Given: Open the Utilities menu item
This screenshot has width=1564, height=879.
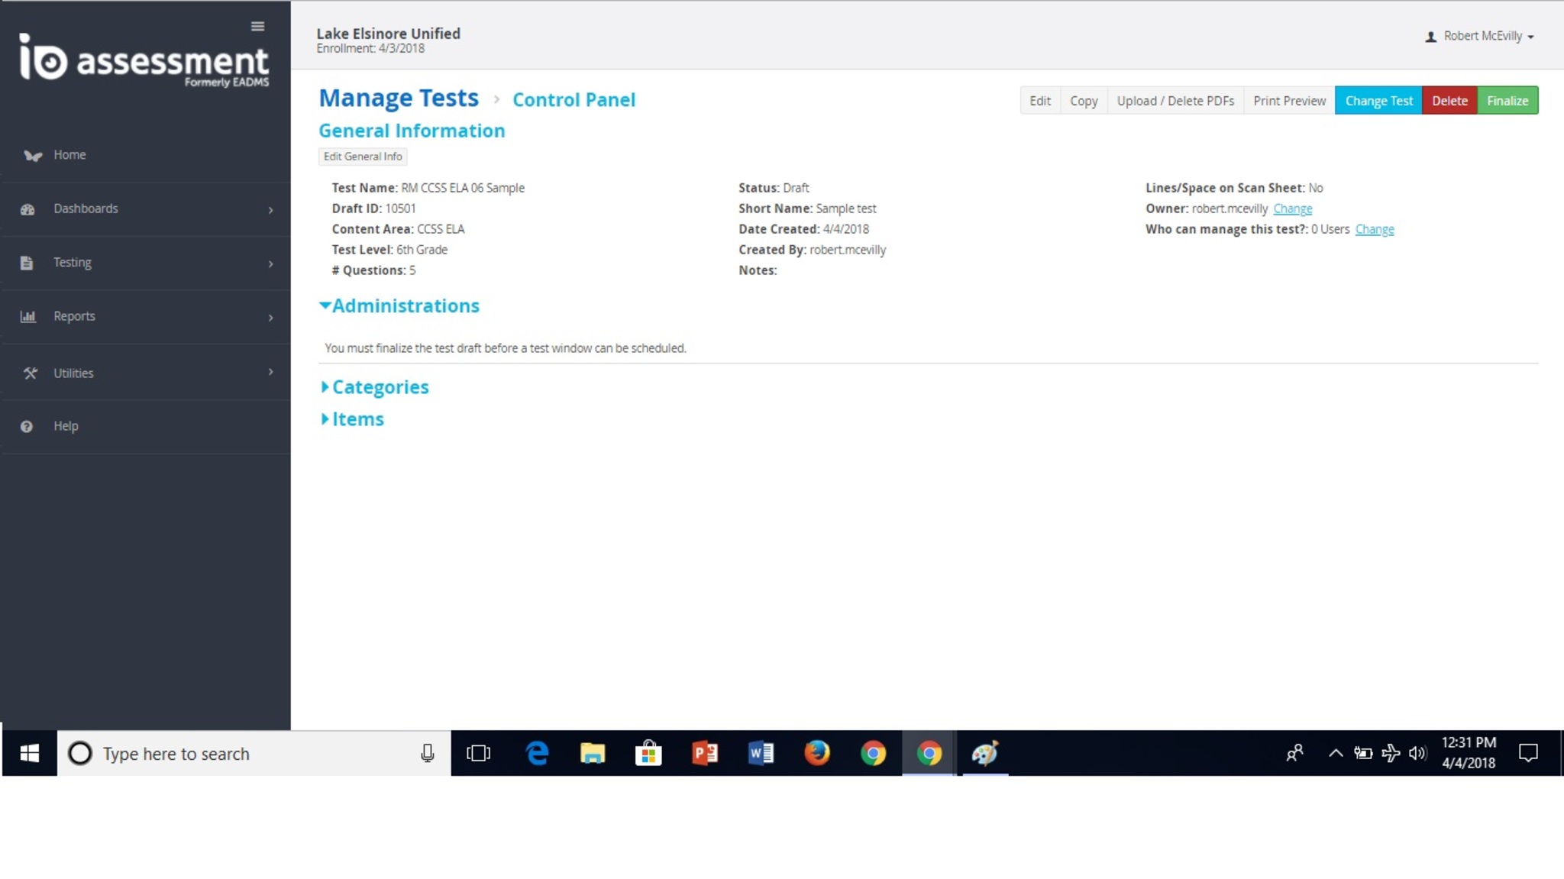Looking at the screenshot, I should (73, 373).
